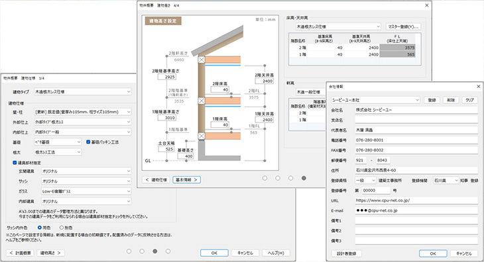
Task: Open the 建物タイプ dropdown in 建物仕様 window
Action: point(83,92)
